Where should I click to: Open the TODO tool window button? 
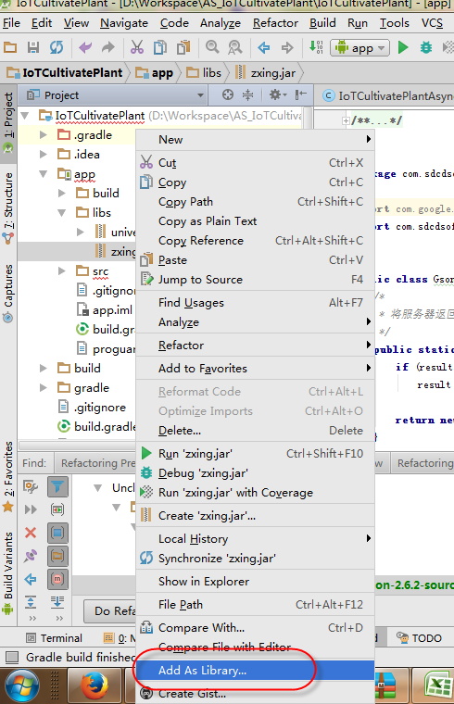(x=419, y=638)
